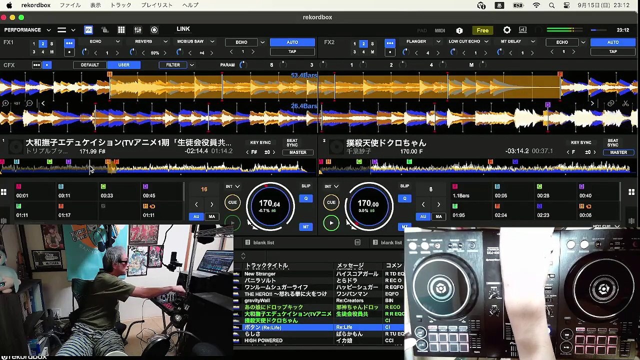640x360 pixels.
Task: Open the rekordbox app menu
Action: click(x=36, y=5)
